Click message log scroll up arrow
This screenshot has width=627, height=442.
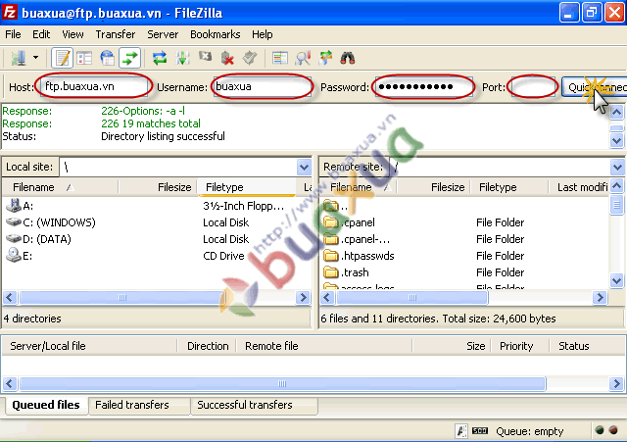[x=616, y=113]
